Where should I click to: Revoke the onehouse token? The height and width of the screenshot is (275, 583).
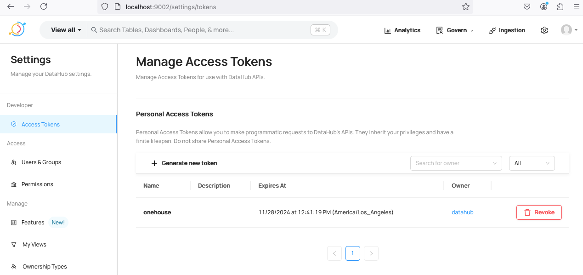pos(539,212)
